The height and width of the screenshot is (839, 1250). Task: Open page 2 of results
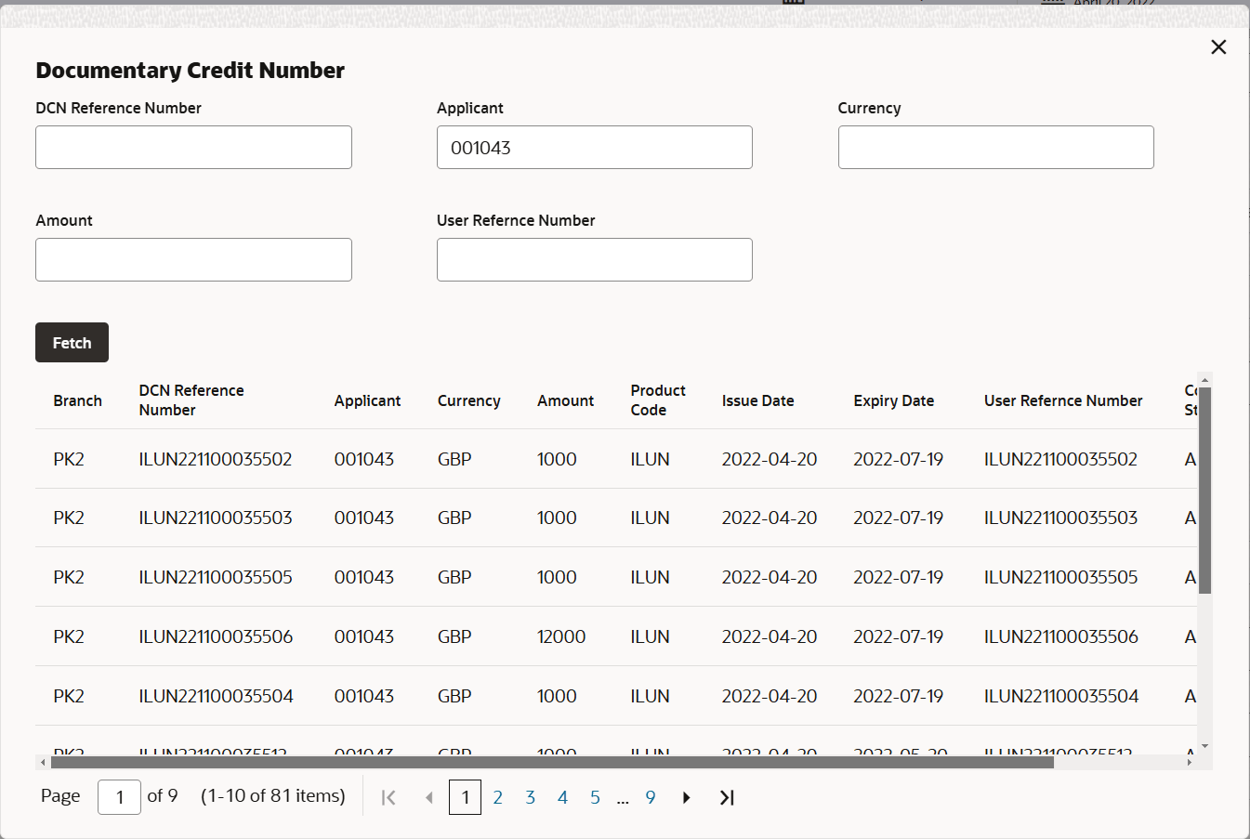click(x=498, y=797)
